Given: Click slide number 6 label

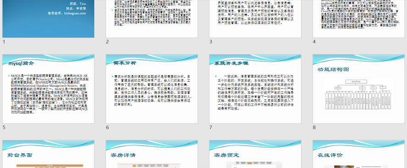Looking at the screenshot, I should click(x=107, y=128).
